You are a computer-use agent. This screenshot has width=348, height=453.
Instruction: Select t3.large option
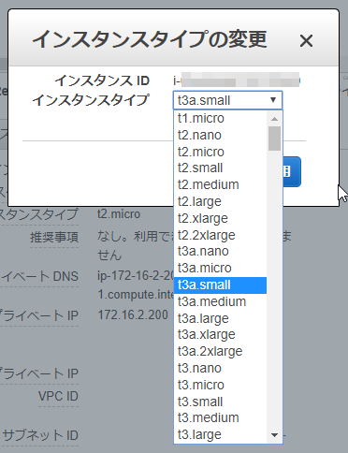220,434
